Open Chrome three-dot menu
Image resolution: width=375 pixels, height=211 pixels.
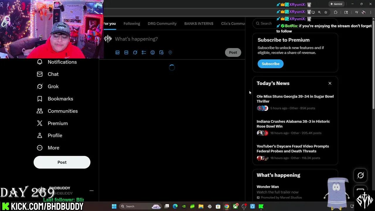pyautogui.click(x=371, y=12)
